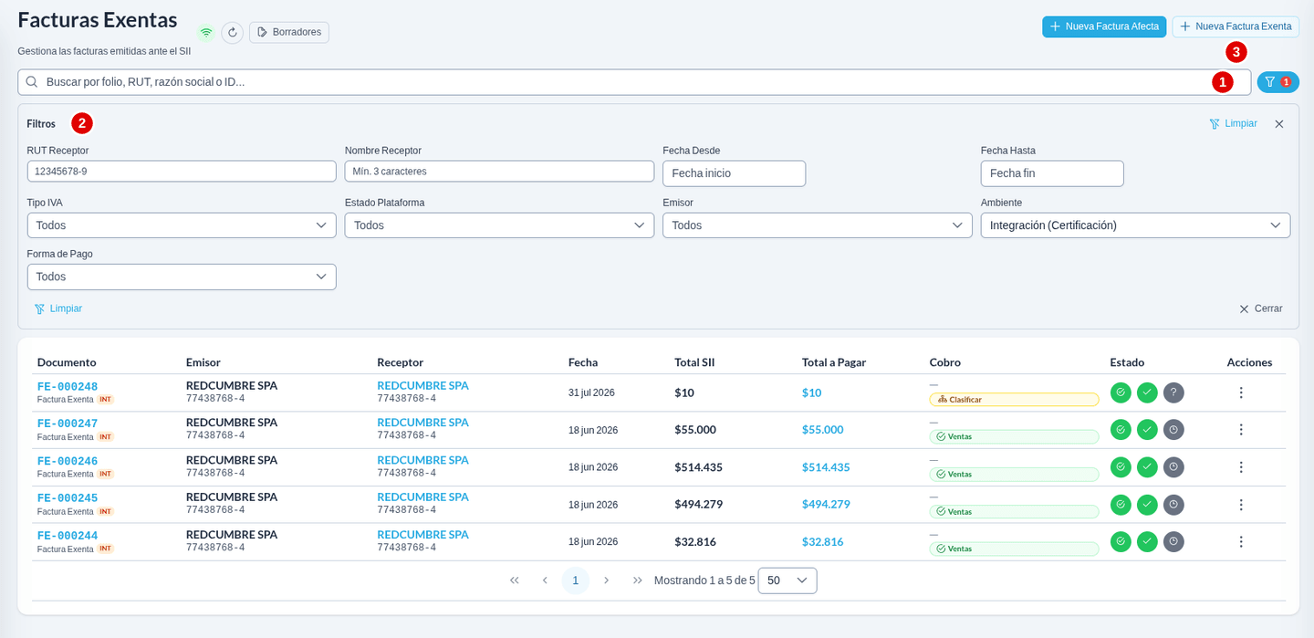1314x638 pixels.
Task: Expand the Tipo IVA dropdown
Action: point(182,225)
